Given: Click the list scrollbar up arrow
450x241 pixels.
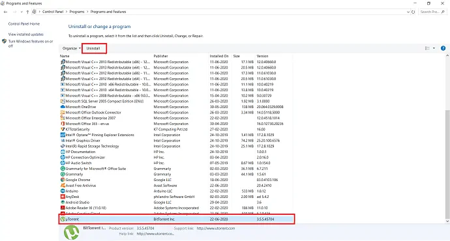Looking at the screenshot, I should (x=447, y=56).
